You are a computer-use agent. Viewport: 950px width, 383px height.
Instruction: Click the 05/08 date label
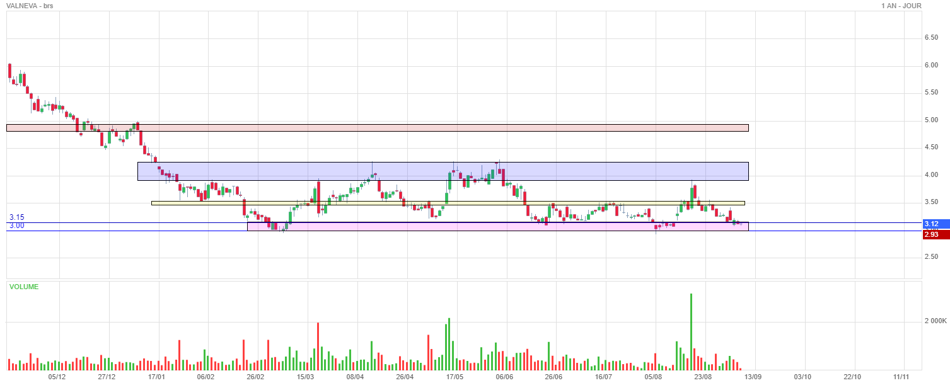tap(654, 377)
